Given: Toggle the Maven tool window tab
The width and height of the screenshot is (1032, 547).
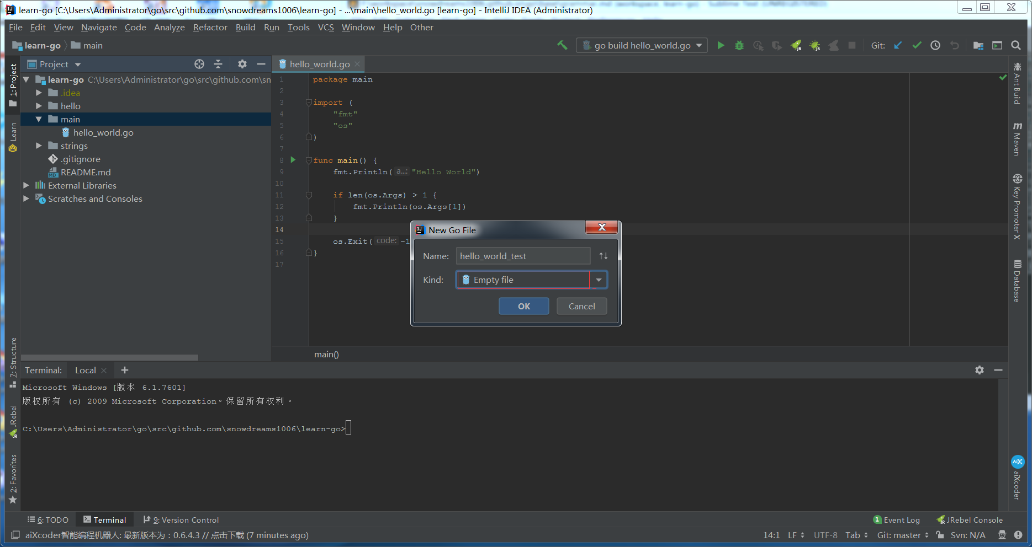Looking at the screenshot, I should click(1017, 139).
